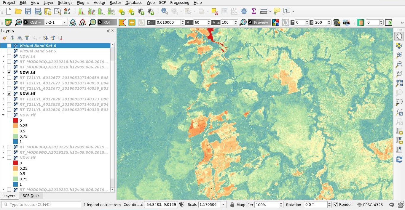This screenshot has height=210, width=405.
Task: Remove selected layer using Layers panel icon
Action: click(x=60, y=38)
